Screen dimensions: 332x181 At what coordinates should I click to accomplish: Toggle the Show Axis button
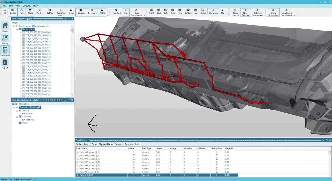213,11
